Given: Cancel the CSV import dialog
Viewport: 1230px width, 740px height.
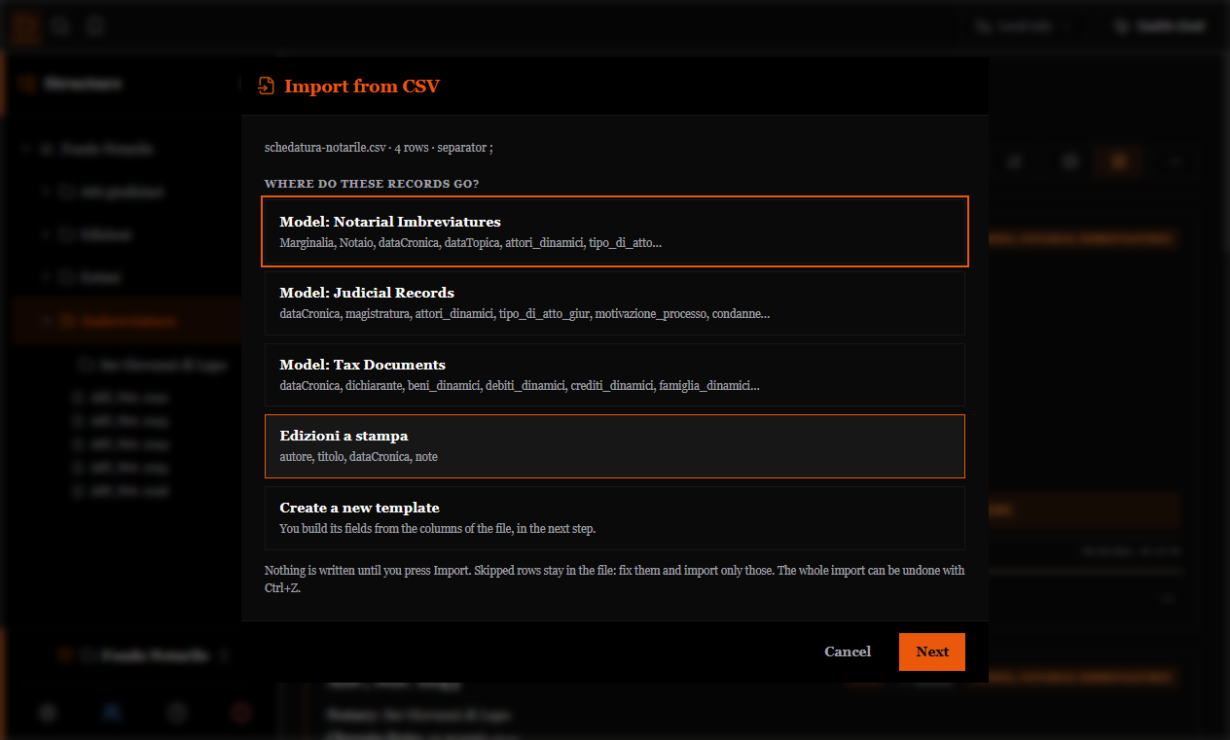Looking at the screenshot, I should point(848,652).
